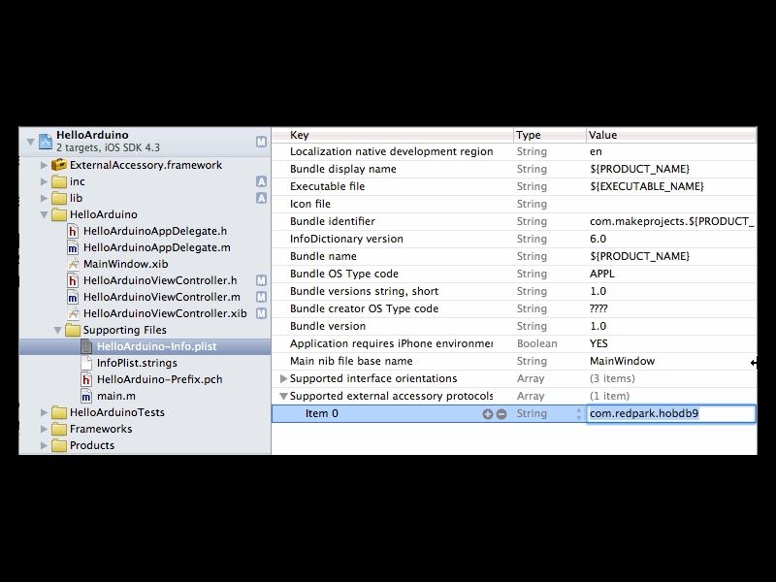Expand Supported interface orientations array
The image size is (776, 582).
pyautogui.click(x=283, y=378)
